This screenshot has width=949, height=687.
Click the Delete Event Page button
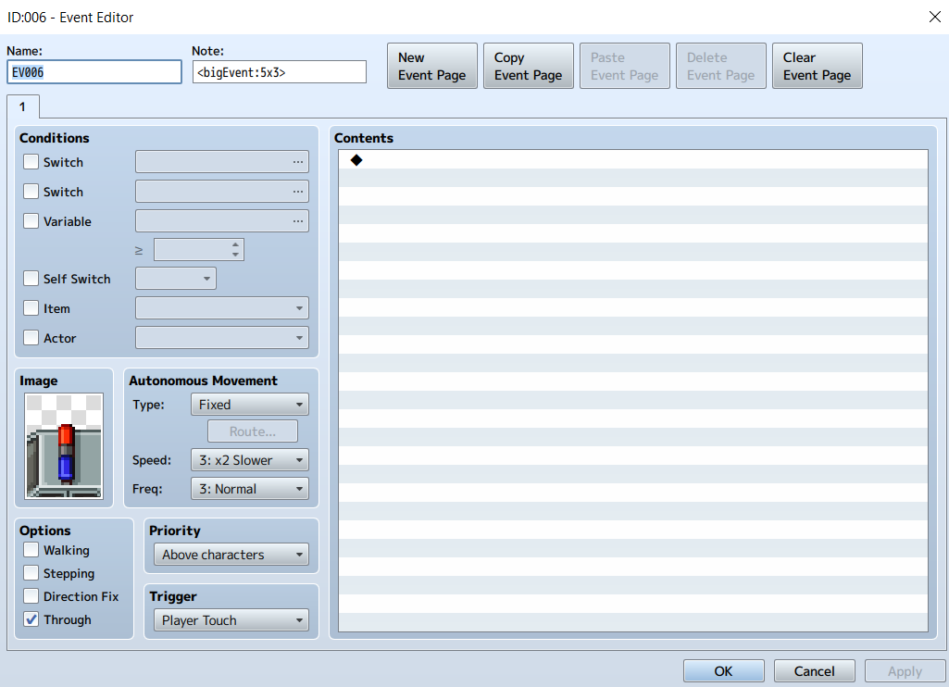(721, 66)
